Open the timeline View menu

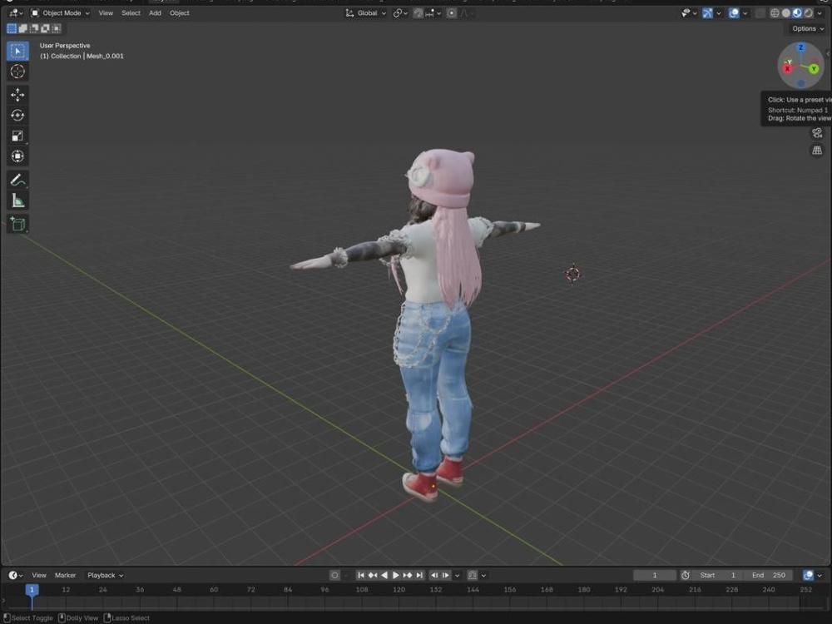tap(39, 575)
